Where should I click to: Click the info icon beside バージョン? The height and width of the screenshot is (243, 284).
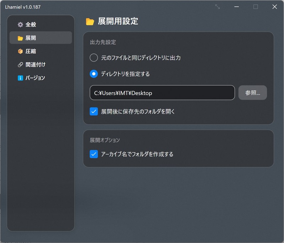pyautogui.click(x=20, y=78)
